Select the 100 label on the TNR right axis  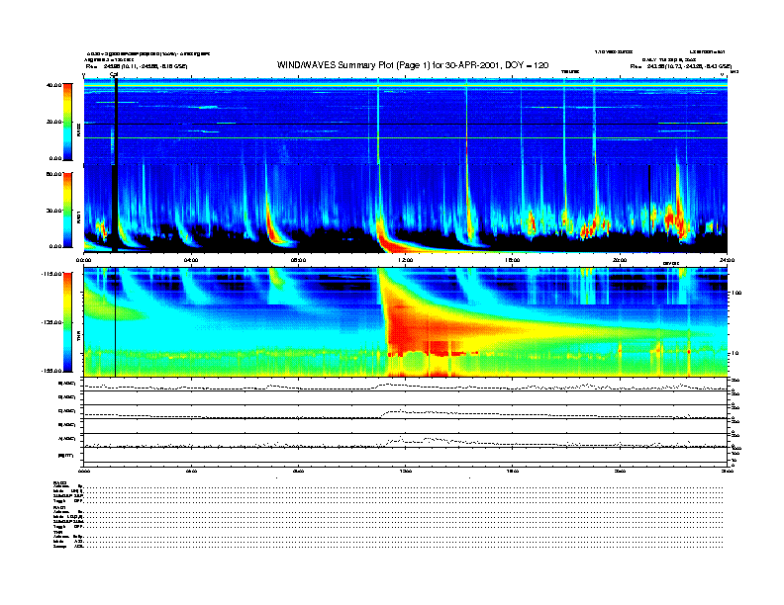pos(736,293)
